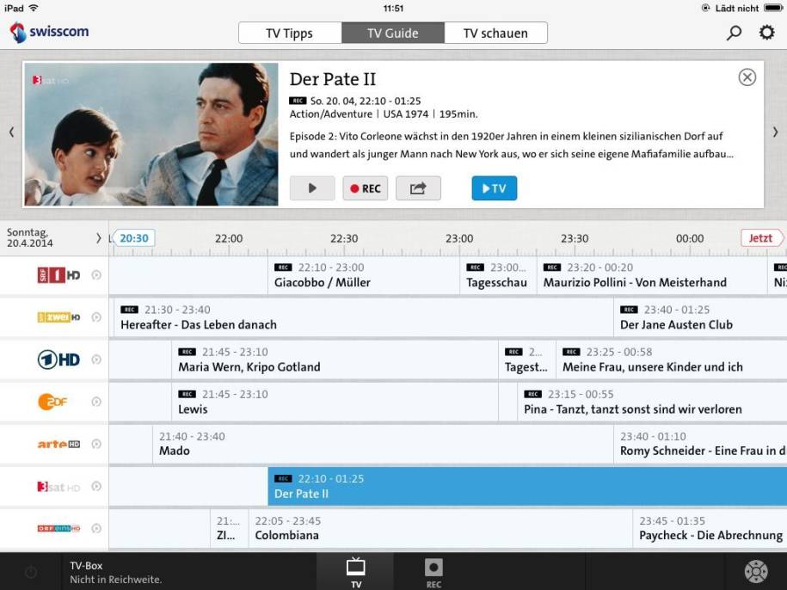Image resolution: width=787 pixels, height=590 pixels.
Task: Collapse the program detail card with the X
Action: [747, 77]
